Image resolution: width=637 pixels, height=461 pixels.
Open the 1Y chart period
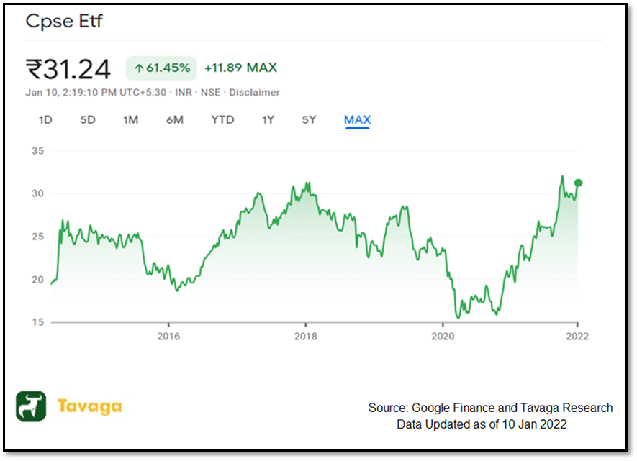[x=267, y=120]
